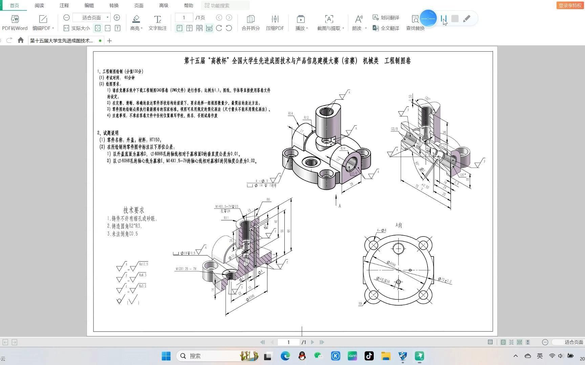Open the recording pen annotation tool

point(467,19)
